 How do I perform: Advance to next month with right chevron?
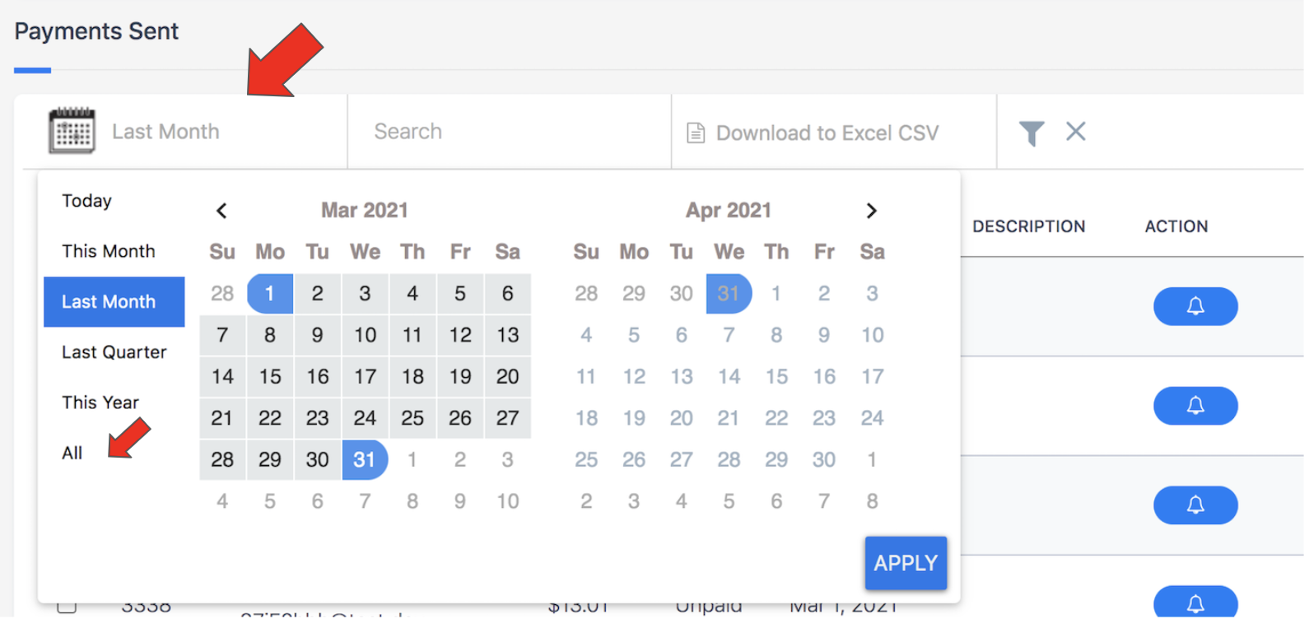coord(871,211)
